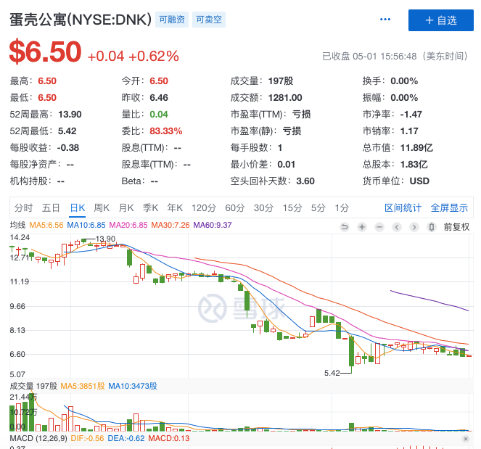Click the chart reset/undo icon
The image size is (481, 449).
[345, 227]
